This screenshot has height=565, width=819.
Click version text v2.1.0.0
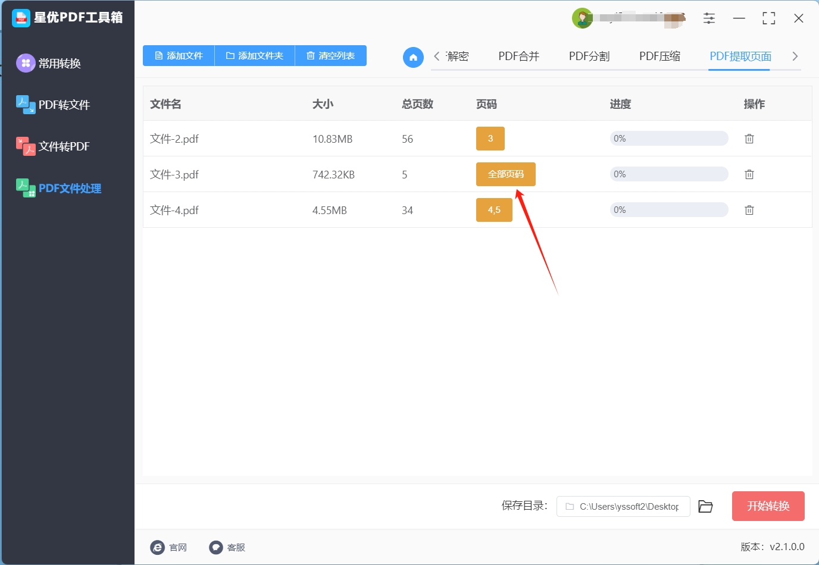coord(787,547)
